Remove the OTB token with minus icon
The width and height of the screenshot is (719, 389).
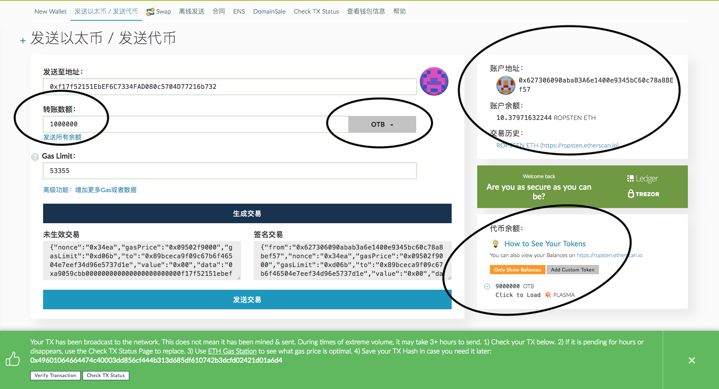pyautogui.click(x=487, y=286)
